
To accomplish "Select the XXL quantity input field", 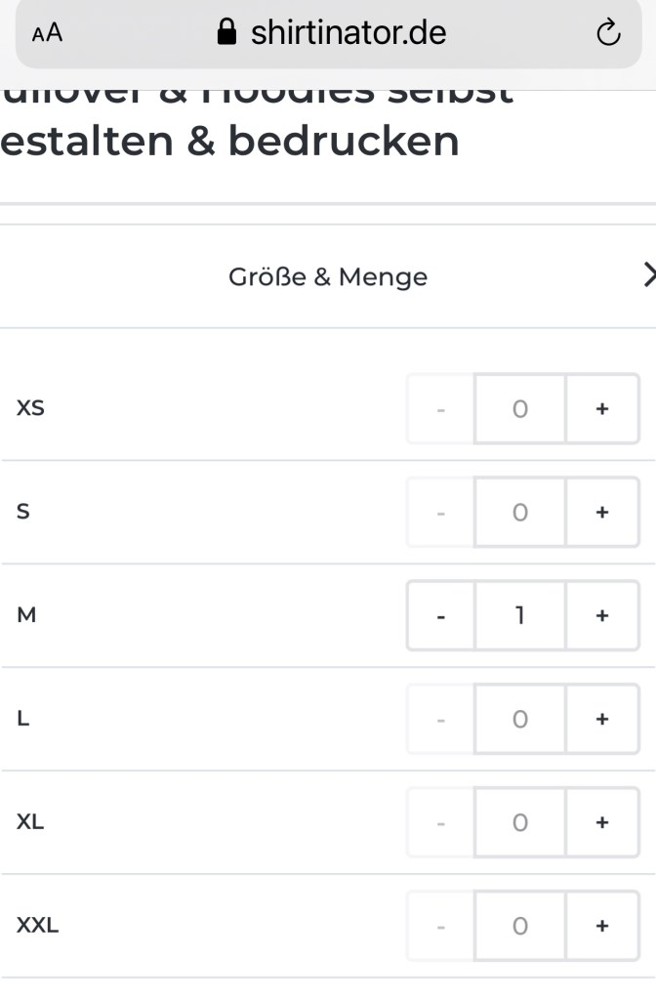I will click(x=520, y=927).
